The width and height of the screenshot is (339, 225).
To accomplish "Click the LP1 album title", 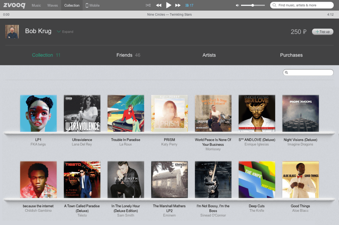I will click(38, 140).
